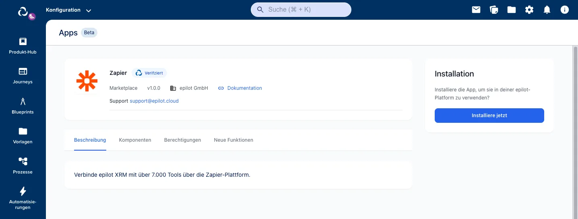Open the mail inbox icon
This screenshot has height=219, width=578.
476,10
